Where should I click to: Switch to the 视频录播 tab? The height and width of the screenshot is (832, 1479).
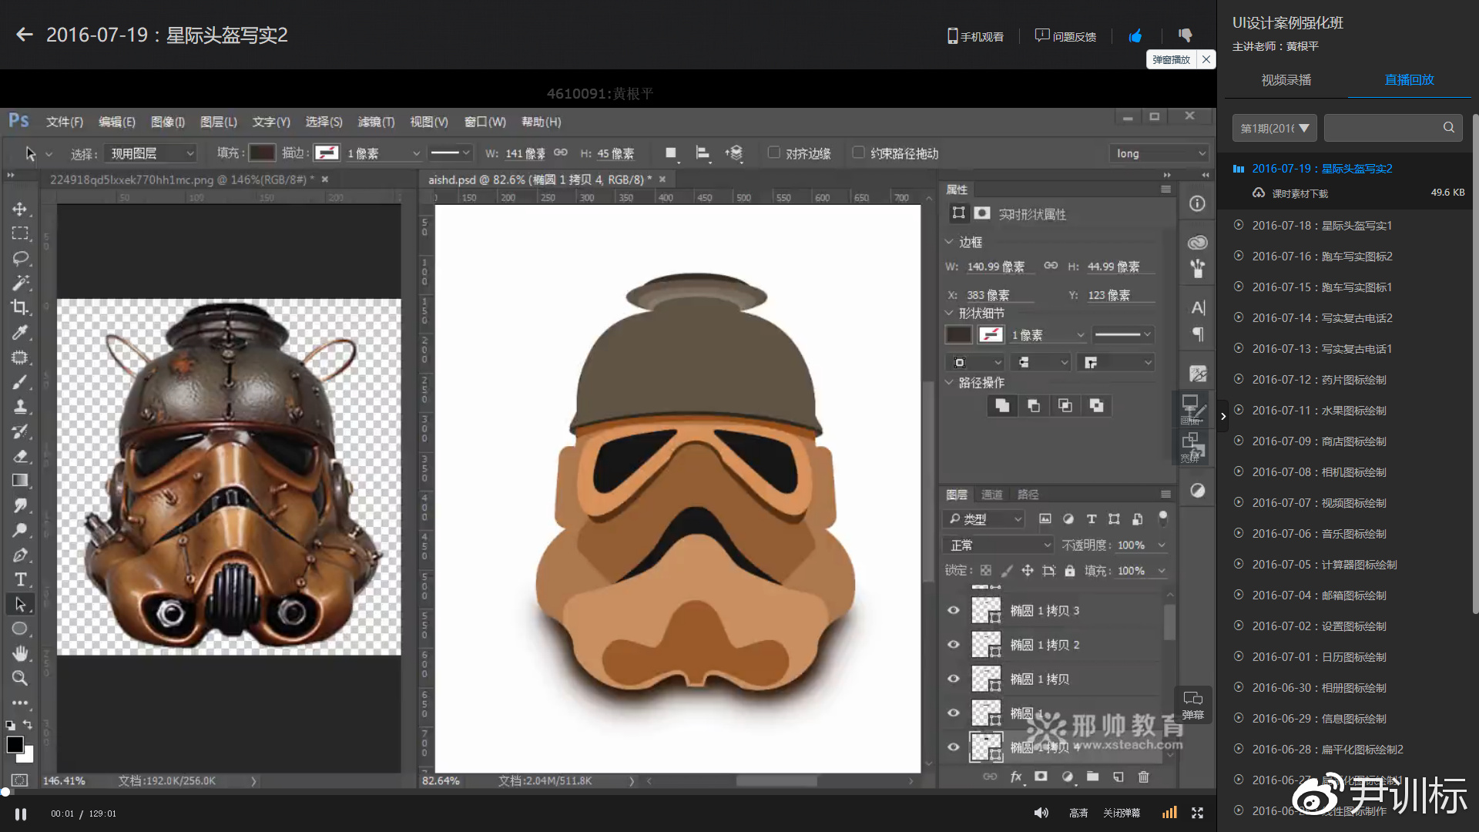1286,80
